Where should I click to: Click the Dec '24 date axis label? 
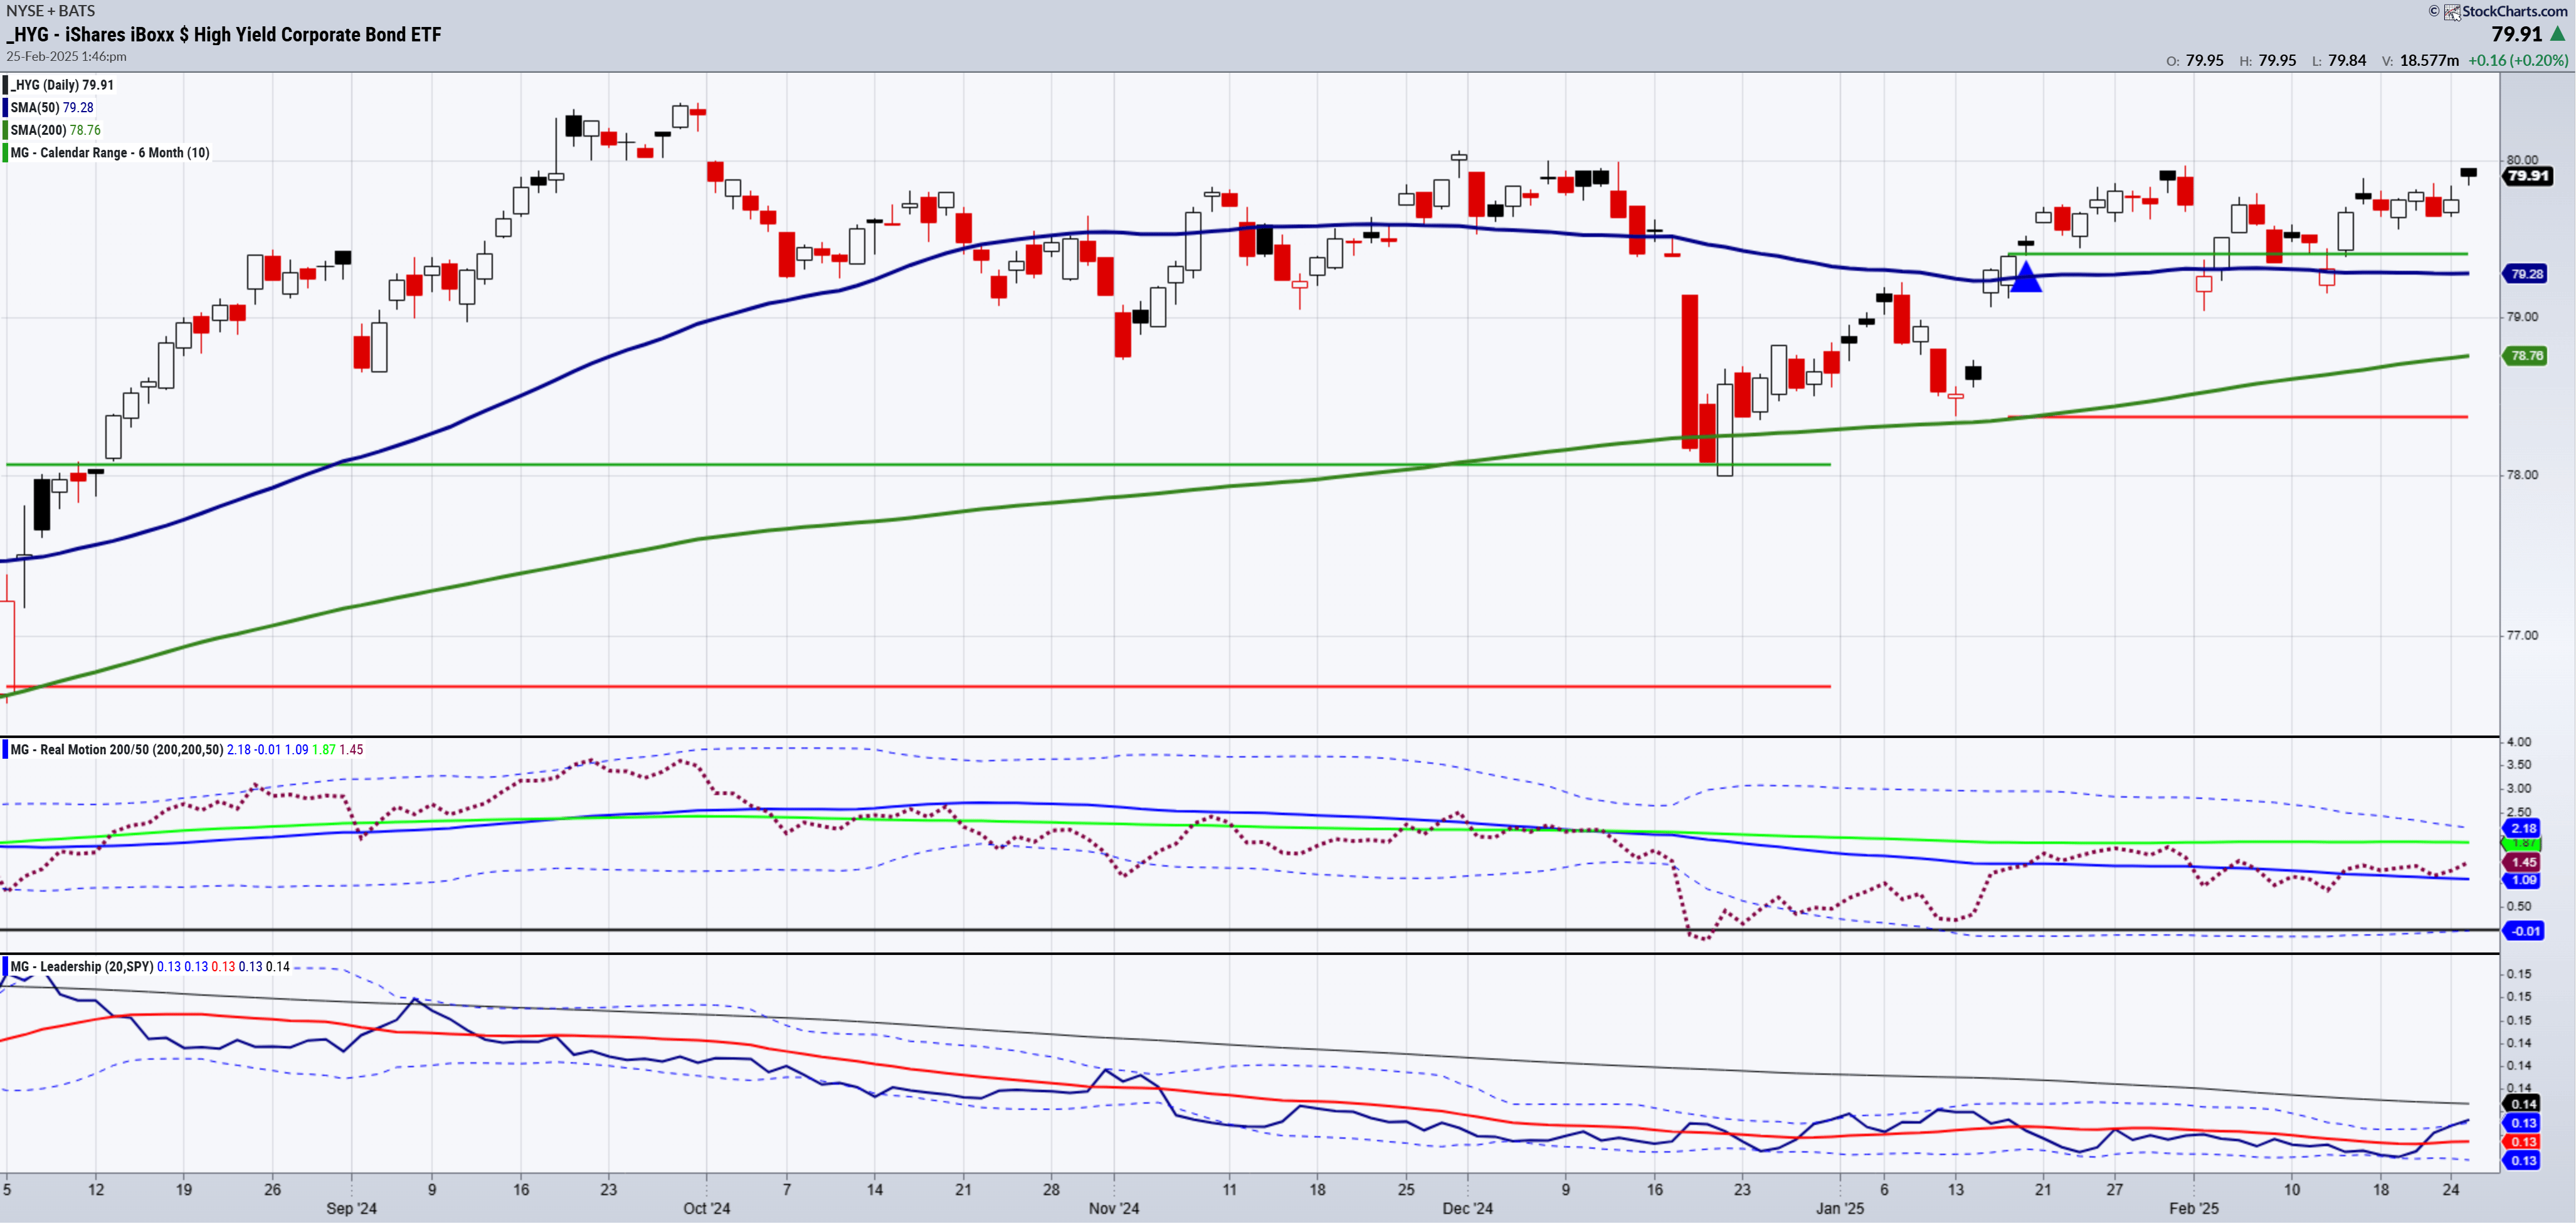(1468, 1209)
